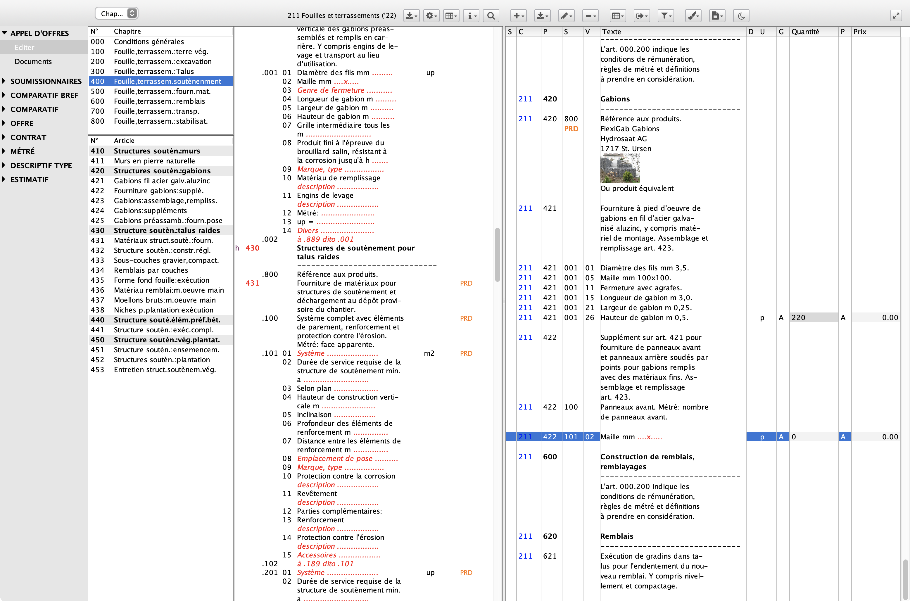Open the Chap... dropdown selector
Screen dimensions: 910x601
pyautogui.click(x=117, y=13)
